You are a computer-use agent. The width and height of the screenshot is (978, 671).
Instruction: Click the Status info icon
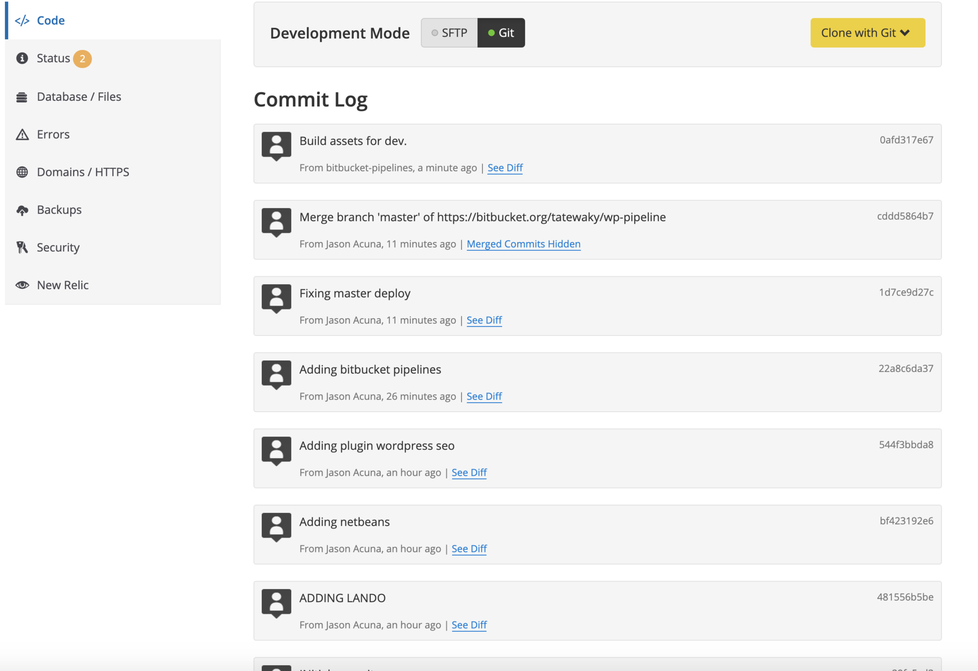(22, 58)
